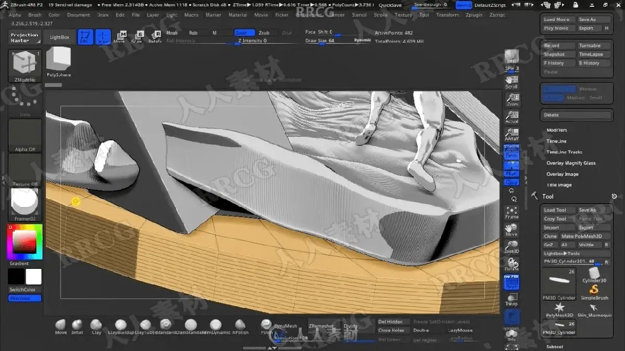The image size is (625, 351).
Task: Activate the Draw mode button
Action: point(103,36)
